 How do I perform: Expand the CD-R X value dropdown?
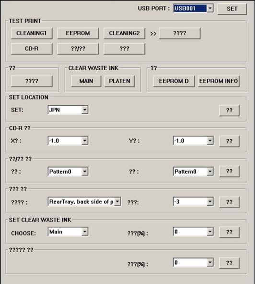(x=84, y=141)
